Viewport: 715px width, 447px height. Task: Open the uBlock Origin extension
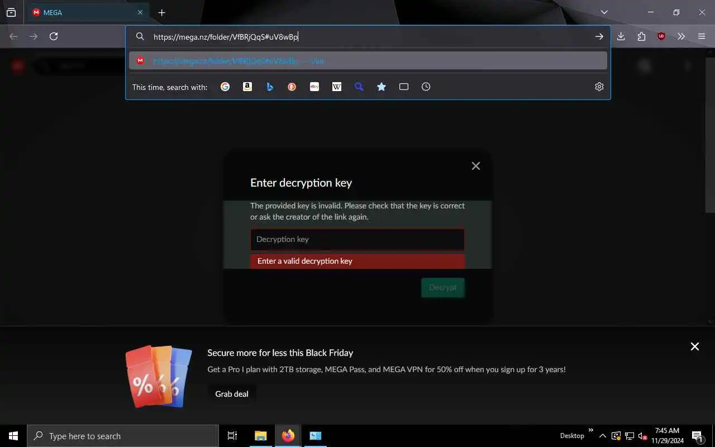point(661,36)
